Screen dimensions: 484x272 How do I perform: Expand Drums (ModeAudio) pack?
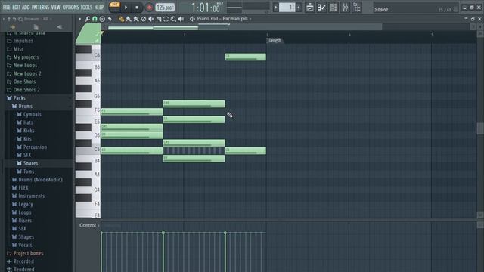(40, 180)
